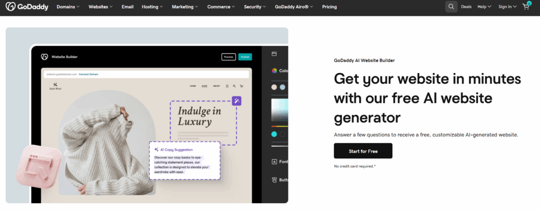
Task: Click the GoDaddy logo in the header
Action: pos(27,6)
